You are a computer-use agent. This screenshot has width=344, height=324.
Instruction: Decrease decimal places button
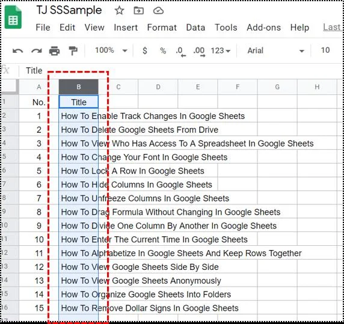tap(181, 52)
